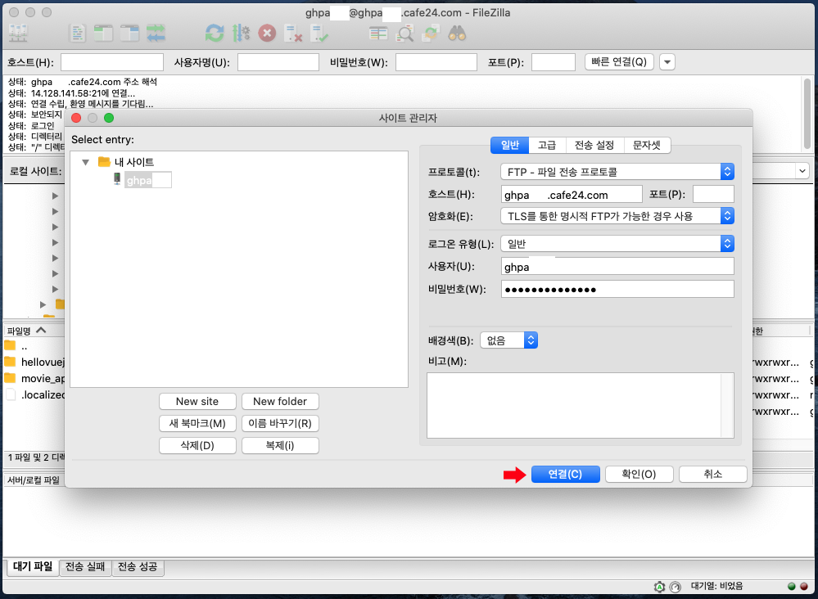Switch to the 일반 tab
Image resolution: width=818 pixels, height=599 pixels.
[509, 145]
